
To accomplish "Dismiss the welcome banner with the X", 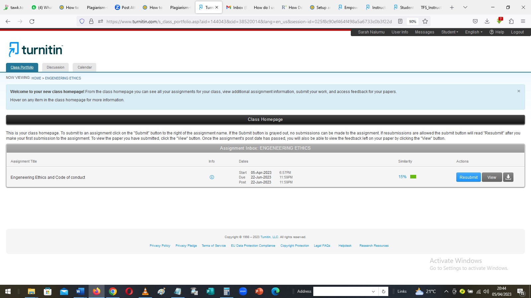I will [x=519, y=91].
